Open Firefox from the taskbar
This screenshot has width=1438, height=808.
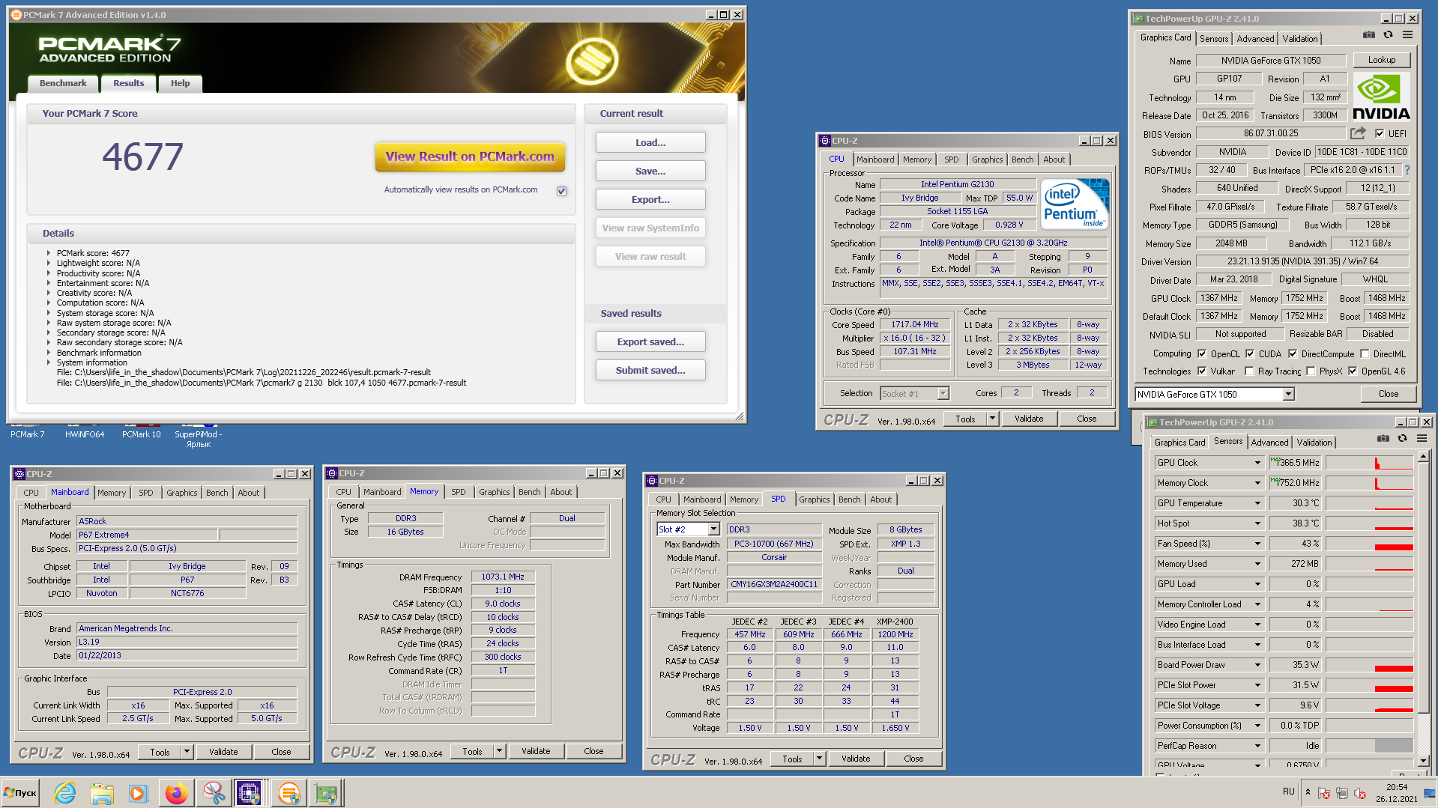(x=176, y=793)
